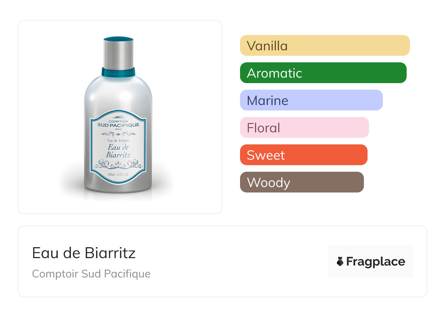Image resolution: width=445 pixels, height=315 pixels.
Task: Click the orange Sweet accord bar
Action: click(303, 155)
